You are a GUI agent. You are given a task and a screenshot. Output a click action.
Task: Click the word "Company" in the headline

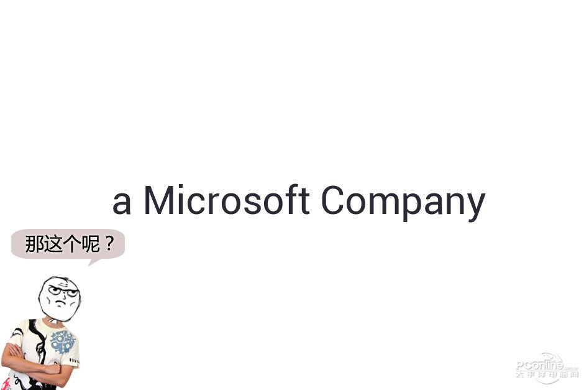pyautogui.click(x=403, y=202)
